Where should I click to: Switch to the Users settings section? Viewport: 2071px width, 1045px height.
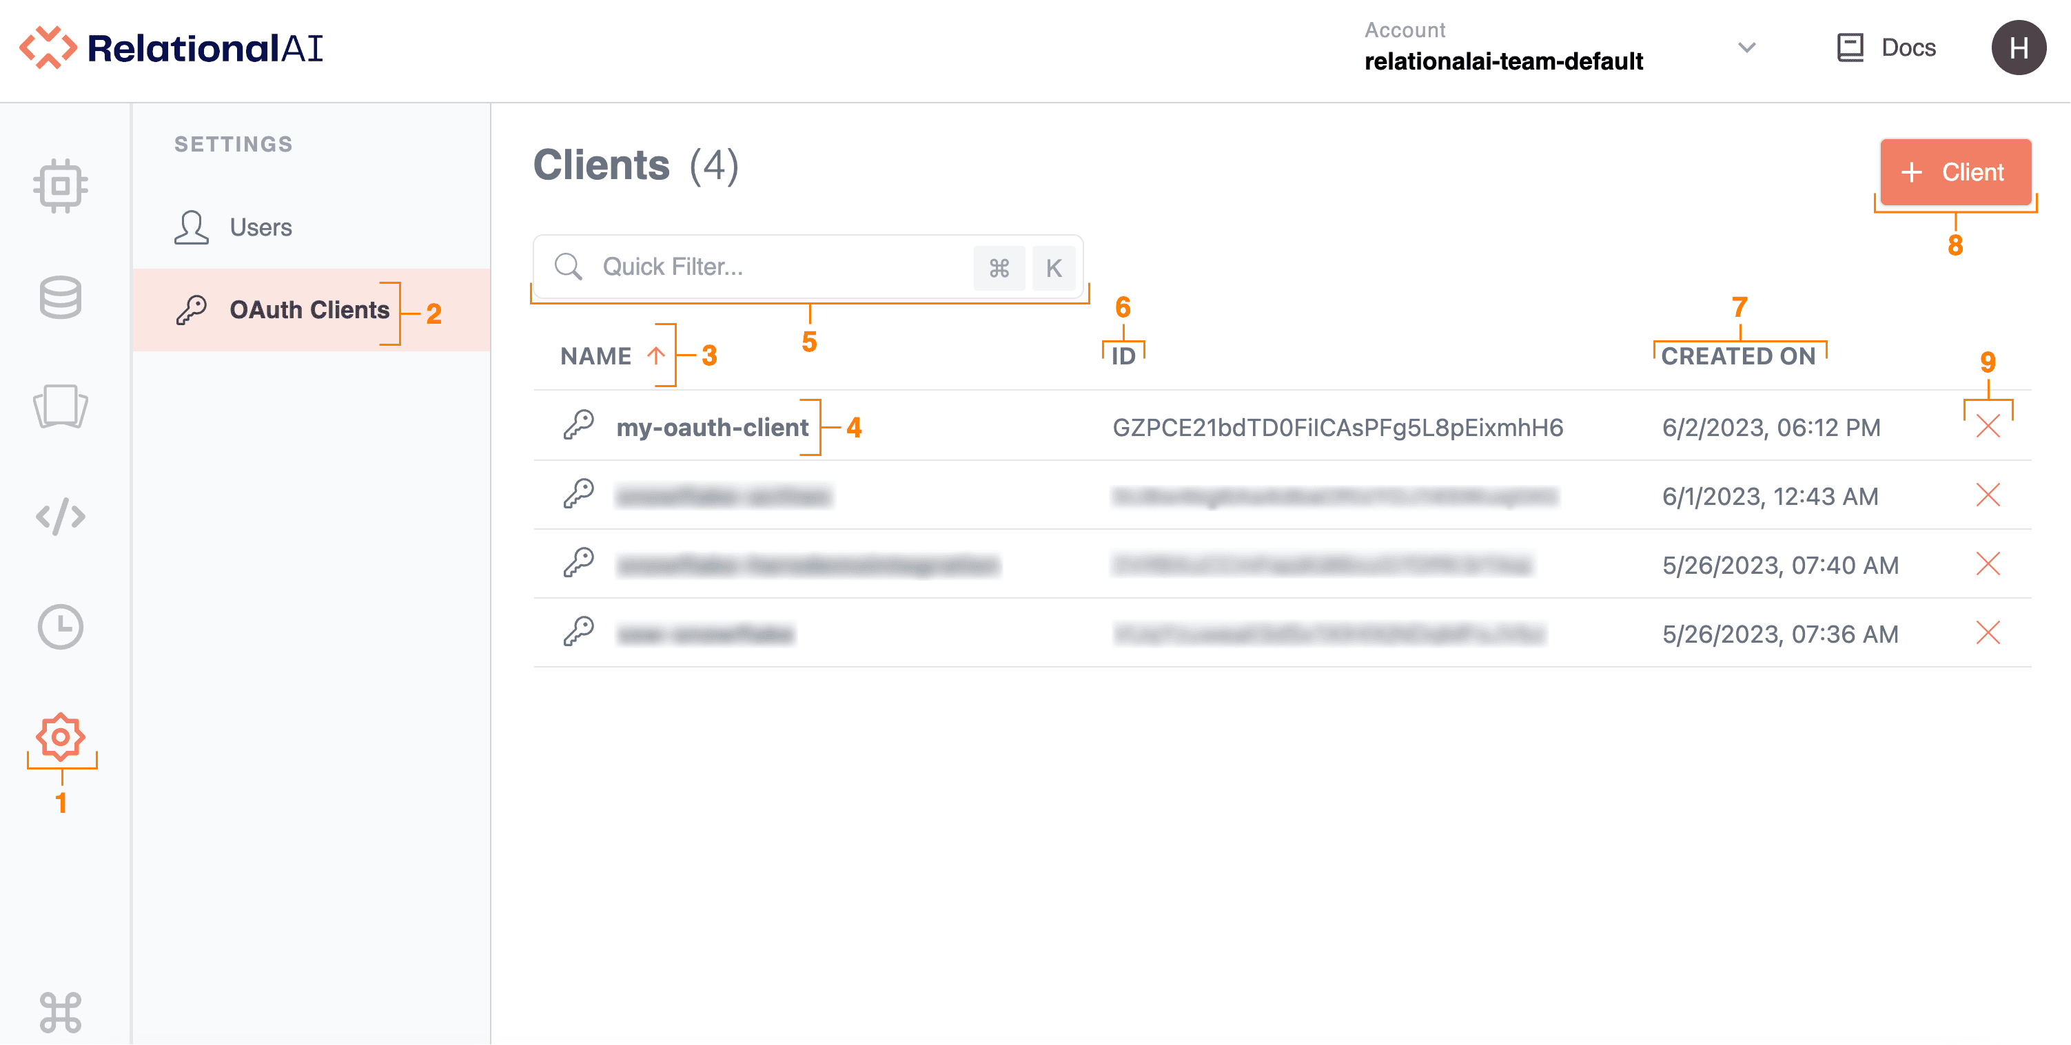260,227
